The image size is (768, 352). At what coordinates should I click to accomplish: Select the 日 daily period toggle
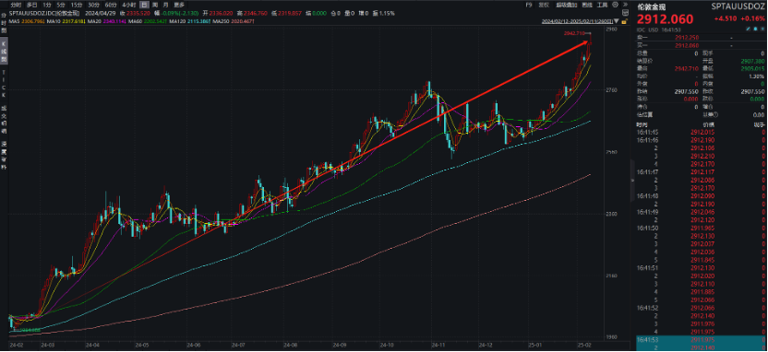click(x=144, y=5)
